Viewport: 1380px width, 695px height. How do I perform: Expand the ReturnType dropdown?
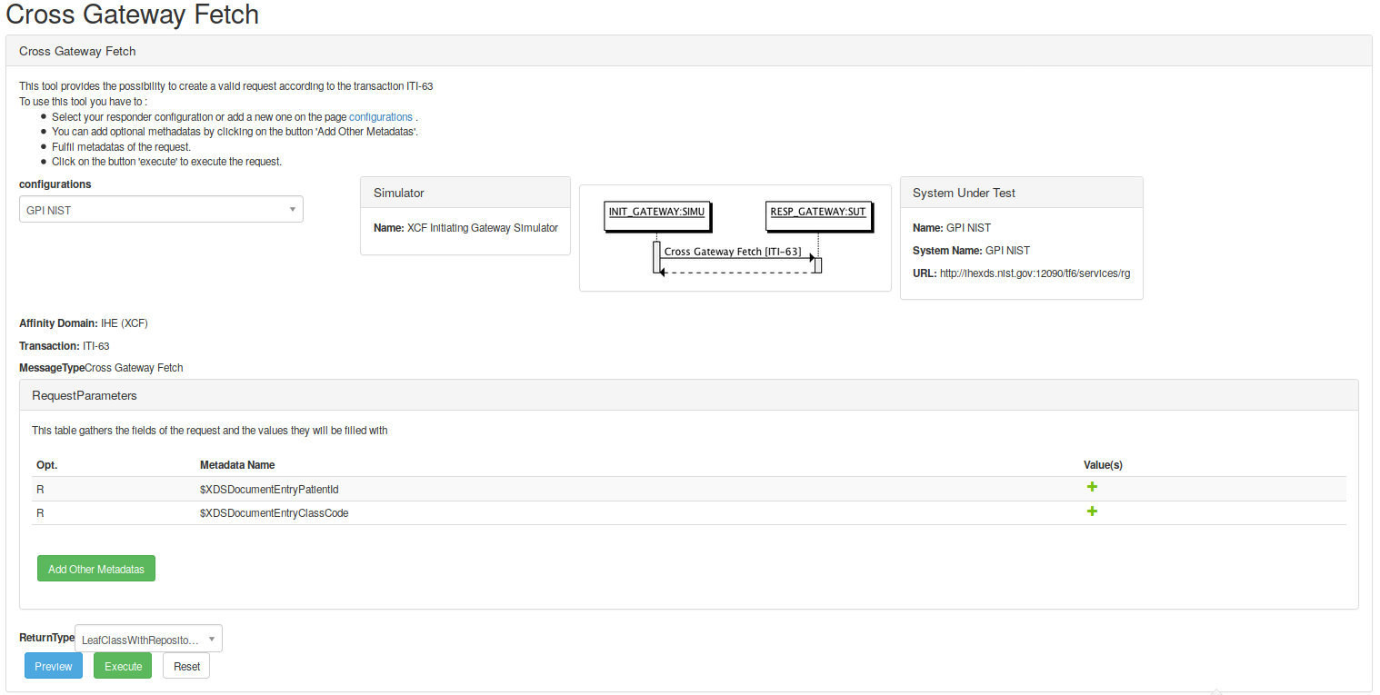click(x=148, y=640)
